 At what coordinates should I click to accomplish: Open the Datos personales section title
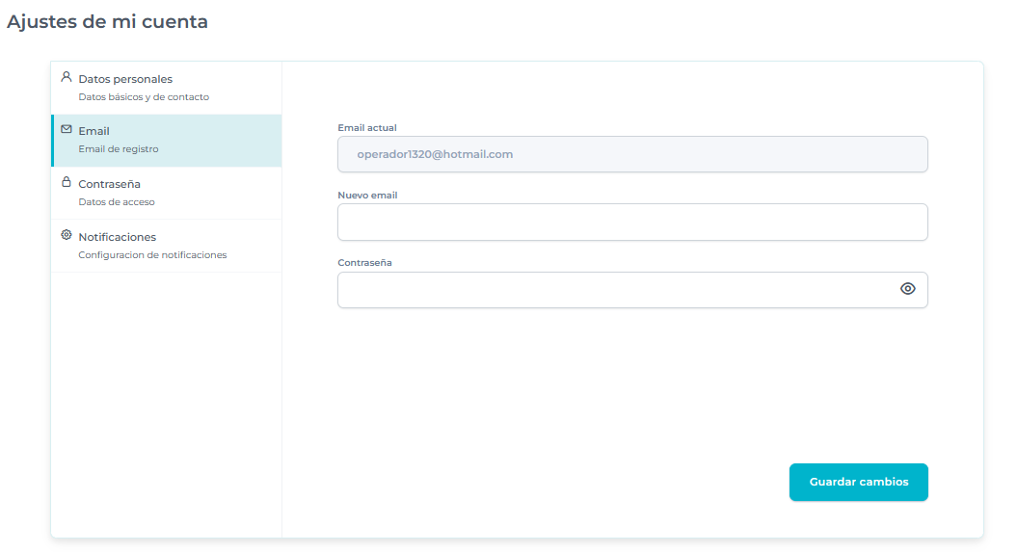point(125,79)
